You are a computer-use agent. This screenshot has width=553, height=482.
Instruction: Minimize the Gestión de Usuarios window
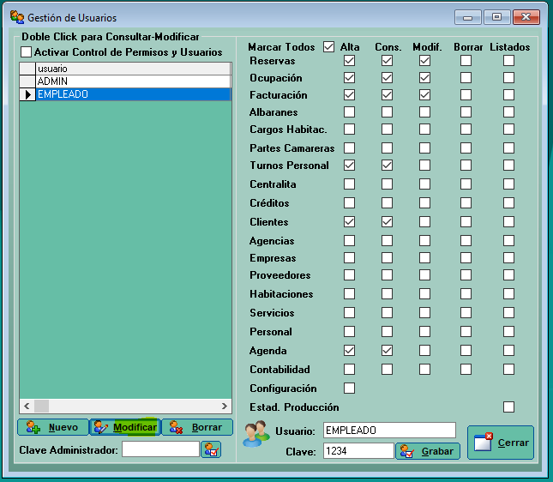click(x=467, y=17)
